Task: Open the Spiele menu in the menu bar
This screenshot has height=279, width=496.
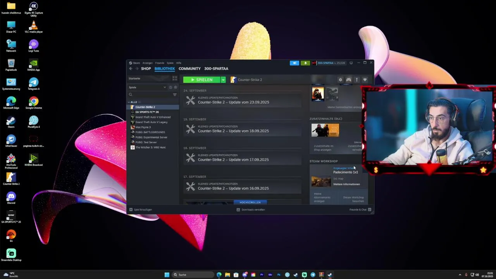Action: click(x=170, y=63)
